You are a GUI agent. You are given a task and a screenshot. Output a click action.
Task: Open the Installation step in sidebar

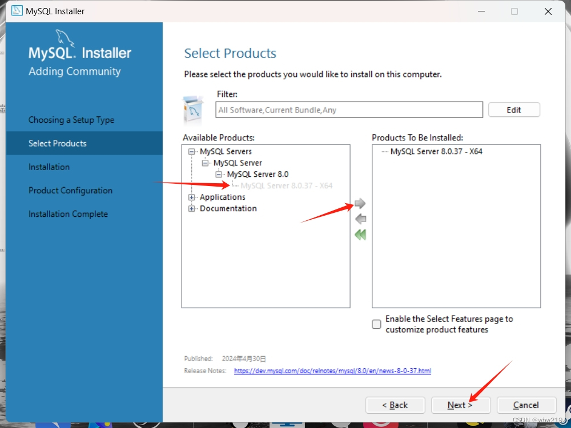tap(49, 167)
